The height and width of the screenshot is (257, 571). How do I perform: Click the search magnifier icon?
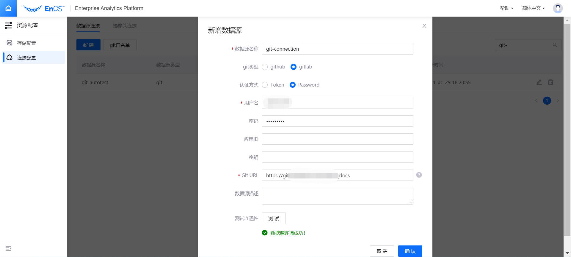pos(555,45)
